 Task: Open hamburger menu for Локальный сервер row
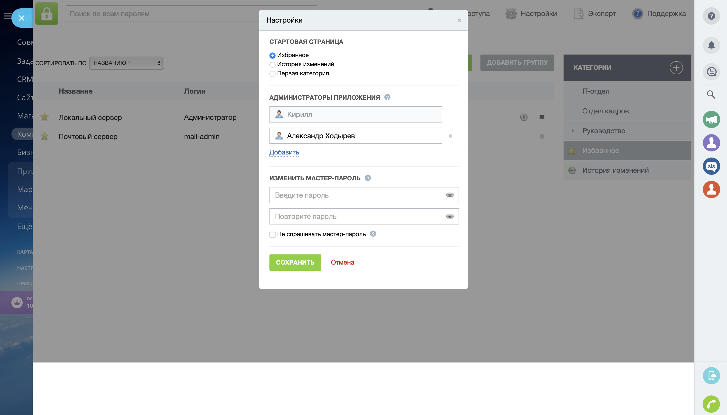click(x=542, y=117)
